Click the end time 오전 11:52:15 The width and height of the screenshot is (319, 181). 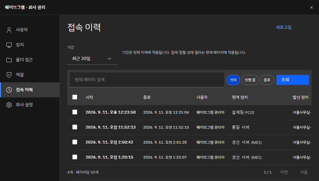tap(166, 127)
